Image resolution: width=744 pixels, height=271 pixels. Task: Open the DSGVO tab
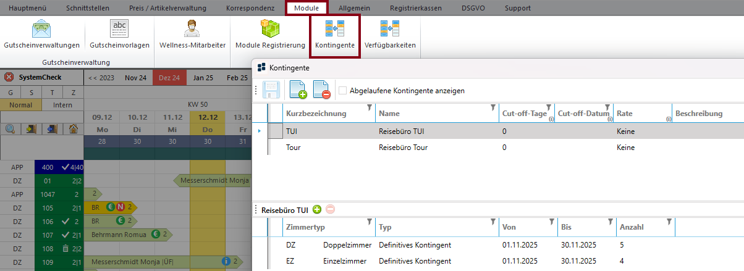[x=473, y=8]
